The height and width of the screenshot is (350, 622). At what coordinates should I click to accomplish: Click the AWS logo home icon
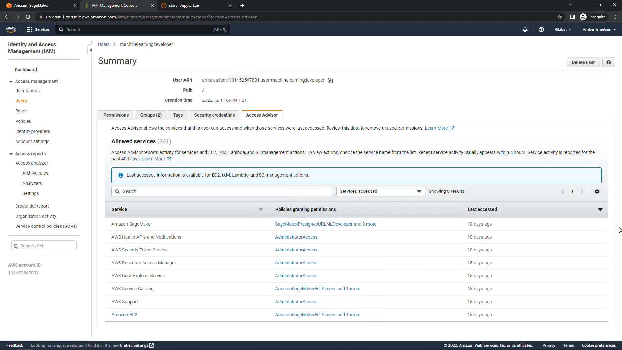tap(11, 29)
